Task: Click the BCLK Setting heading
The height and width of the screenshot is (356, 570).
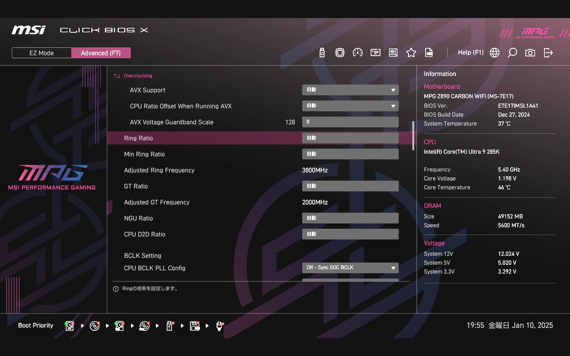Action: (142, 256)
